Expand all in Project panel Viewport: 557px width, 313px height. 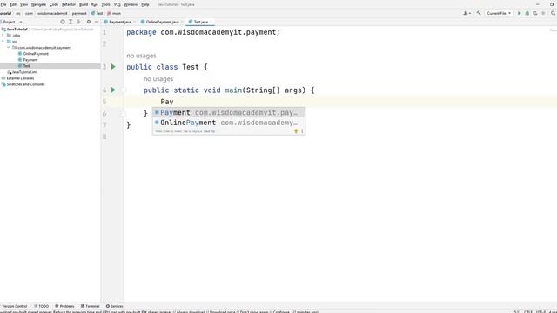(x=70, y=22)
